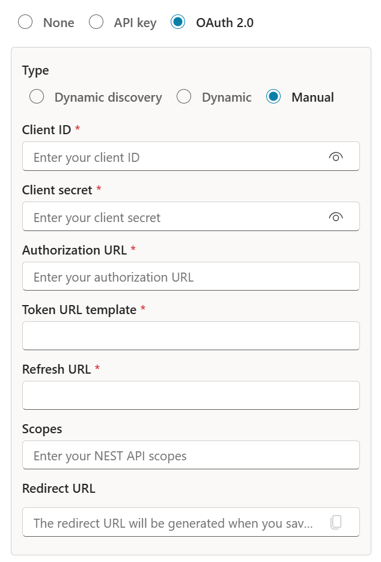
Task: Click the Refresh URL label
Action: click(56, 369)
